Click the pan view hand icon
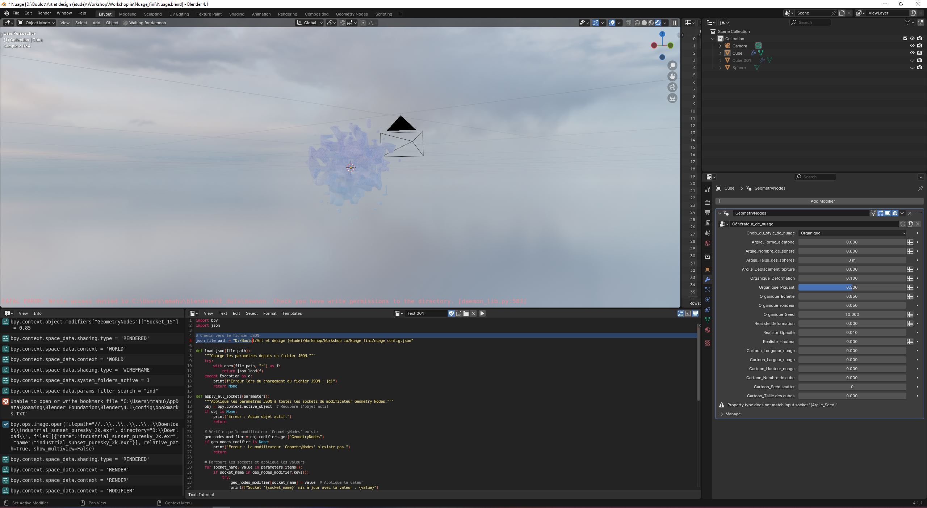Screen dimensions: 927x508 pyautogui.click(x=672, y=76)
